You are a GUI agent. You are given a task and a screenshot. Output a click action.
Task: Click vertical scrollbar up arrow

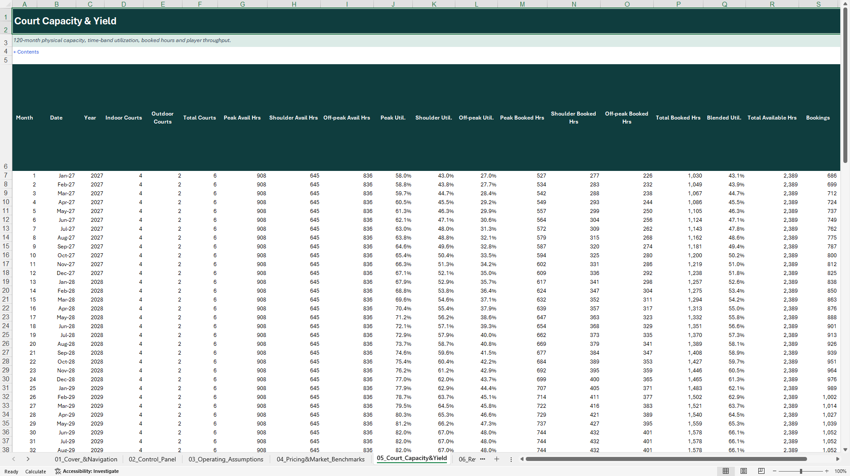tap(845, 4)
